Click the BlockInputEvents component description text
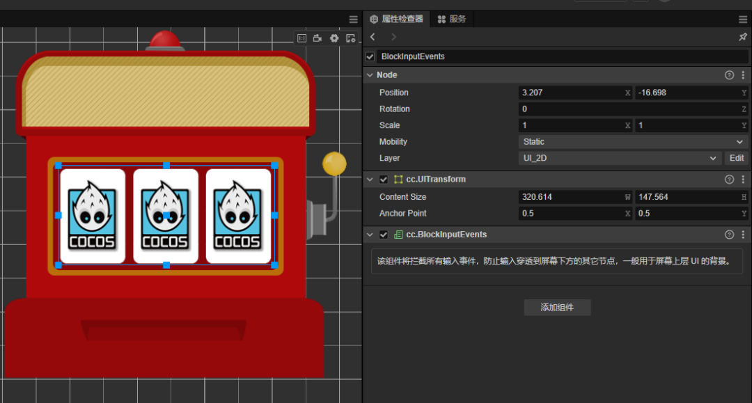 coord(554,261)
